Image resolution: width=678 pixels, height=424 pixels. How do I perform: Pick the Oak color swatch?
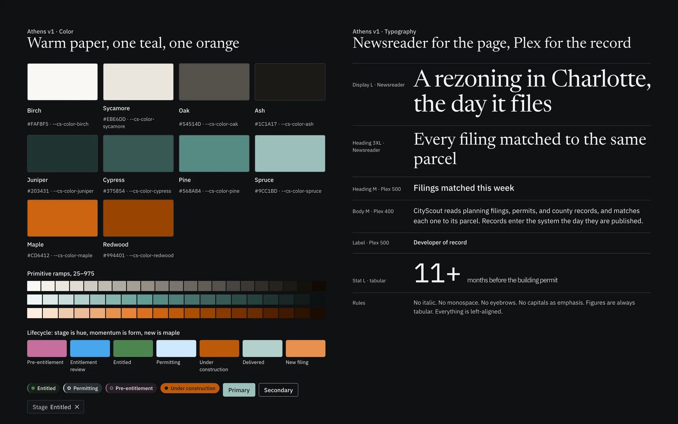[214, 82]
